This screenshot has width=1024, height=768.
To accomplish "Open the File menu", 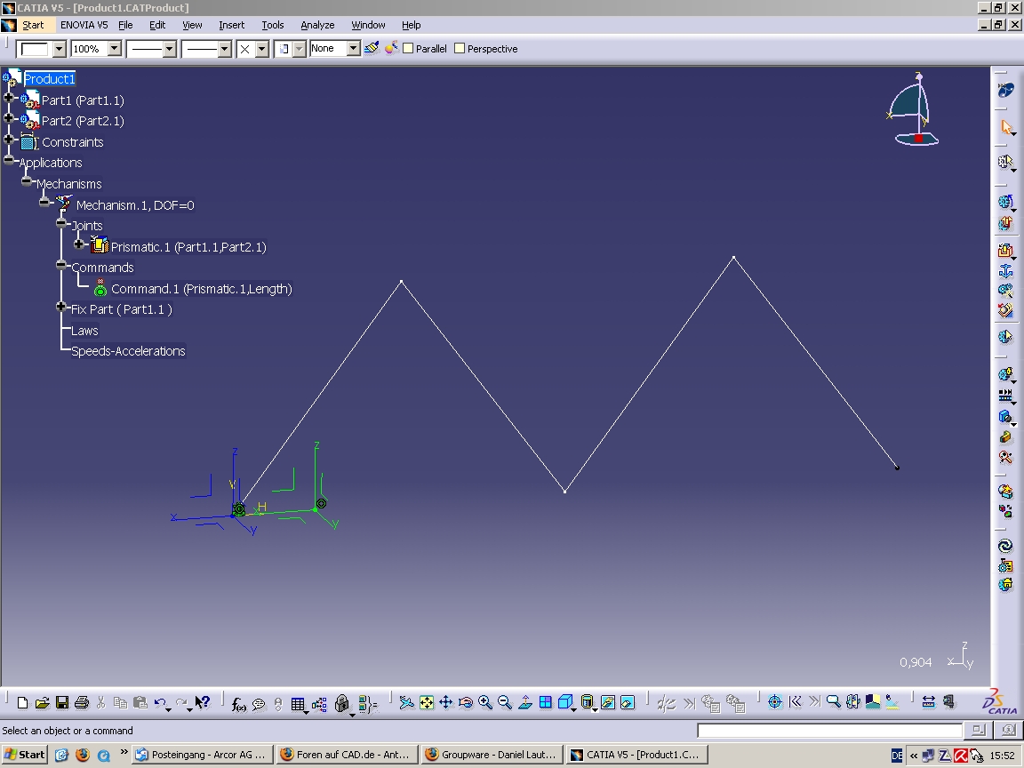I will (125, 25).
